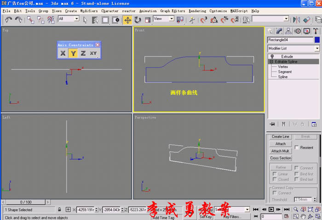Click the blue object color swatch

point(317,40)
